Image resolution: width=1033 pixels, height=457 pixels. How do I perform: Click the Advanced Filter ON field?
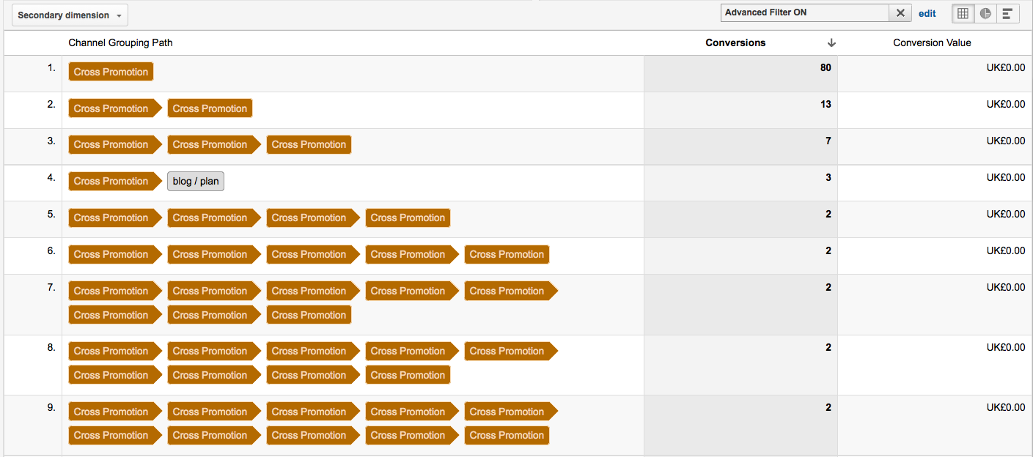pyautogui.click(x=805, y=13)
